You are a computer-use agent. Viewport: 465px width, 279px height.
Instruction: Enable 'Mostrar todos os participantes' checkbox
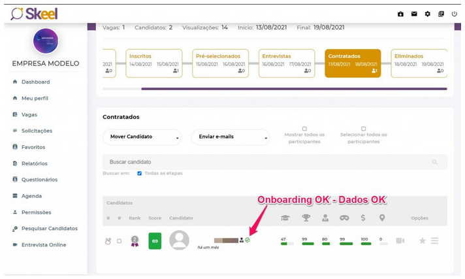click(x=304, y=129)
